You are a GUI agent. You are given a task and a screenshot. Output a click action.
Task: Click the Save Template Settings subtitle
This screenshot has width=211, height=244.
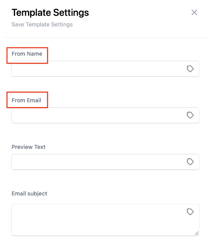(x=42, y=24)
